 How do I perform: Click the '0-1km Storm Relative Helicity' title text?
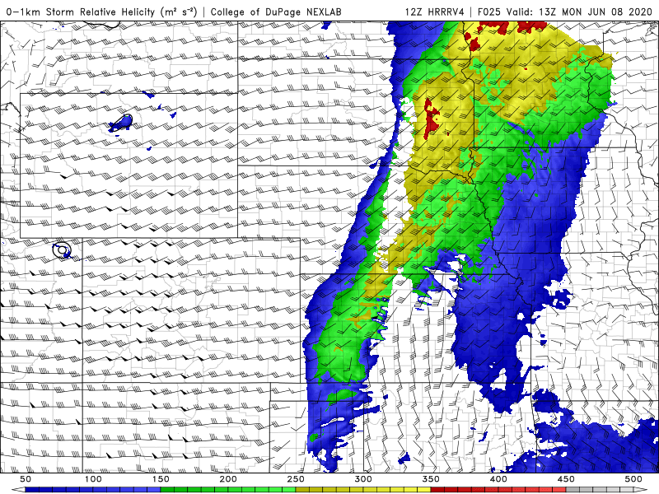click(101, 12)
